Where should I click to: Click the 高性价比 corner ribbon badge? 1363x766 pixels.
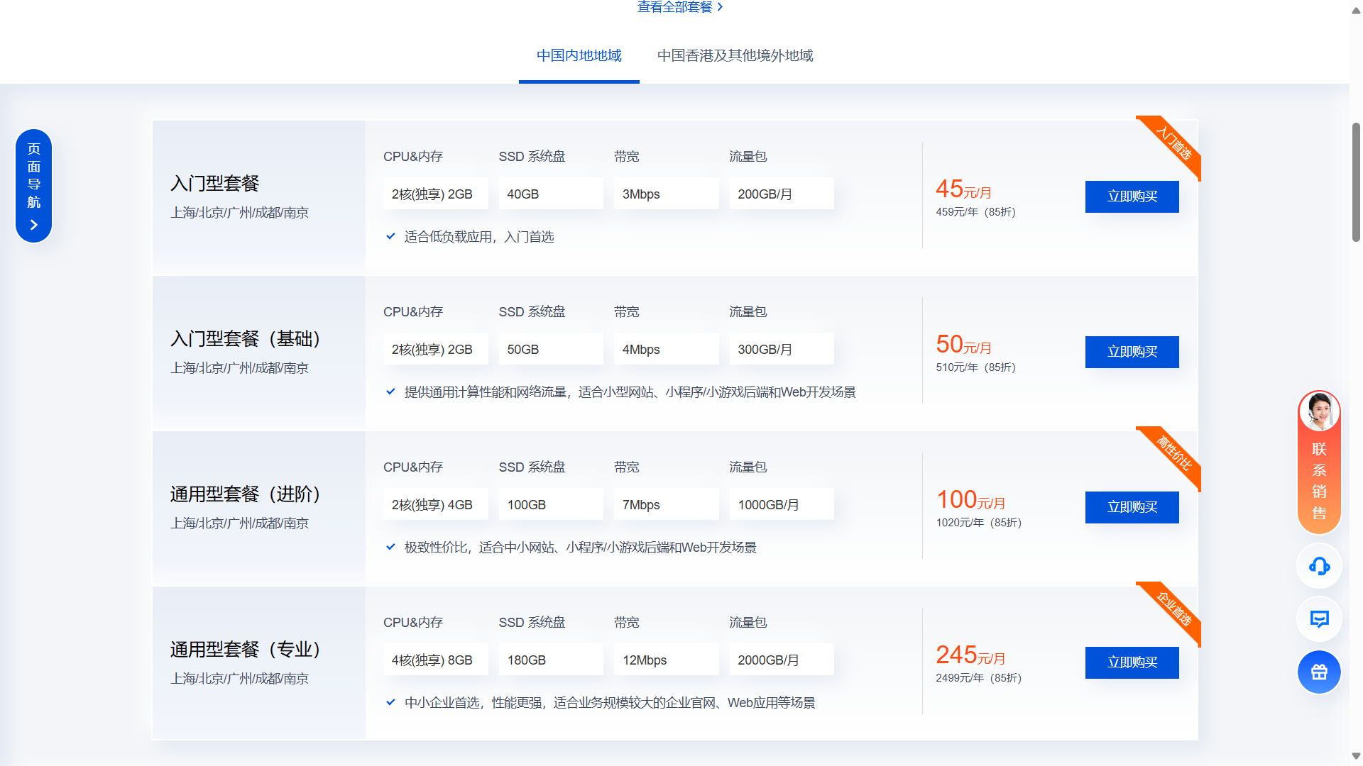[x=1175, y=454]
